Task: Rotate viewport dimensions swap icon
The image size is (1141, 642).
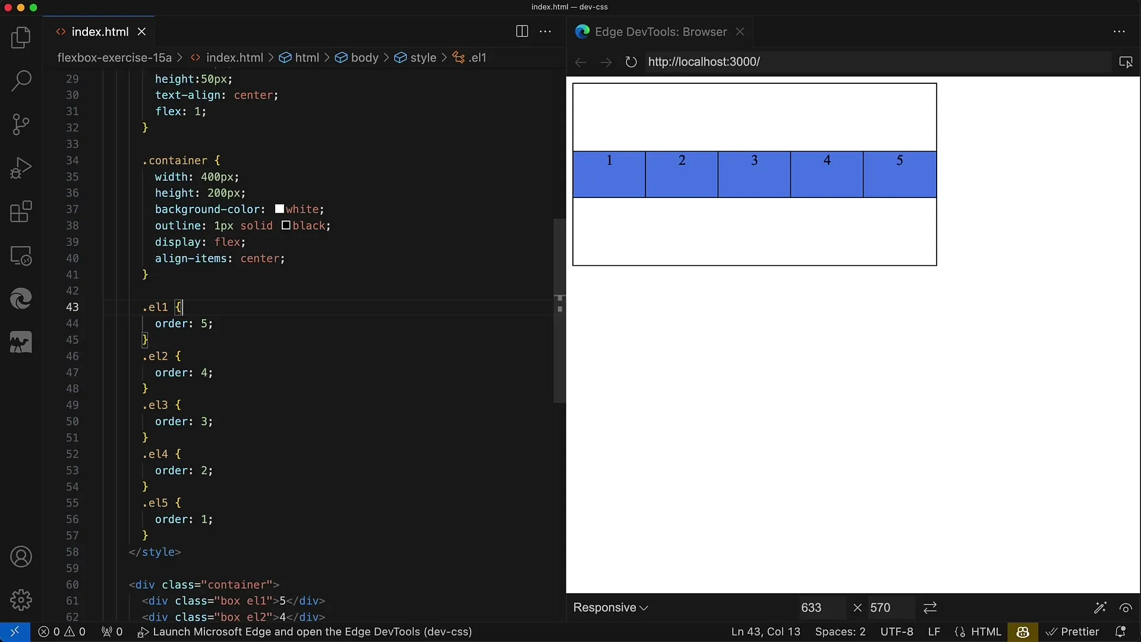Action: (930, 608)
